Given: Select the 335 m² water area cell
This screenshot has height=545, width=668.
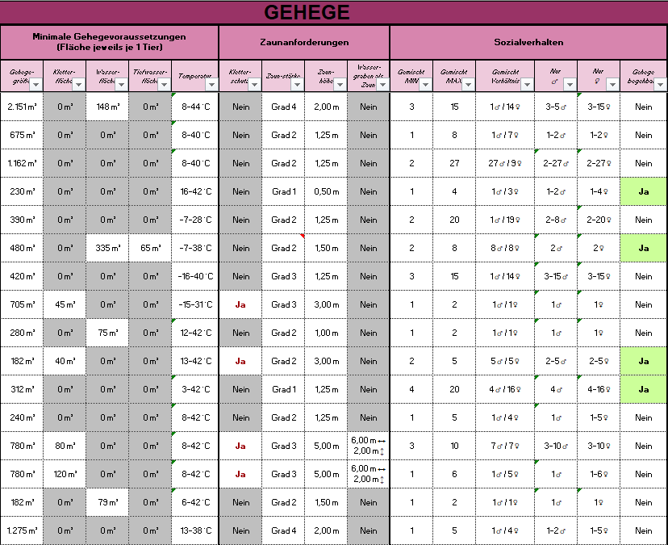Looking at the screenshot, I should pyautogui.click(x=107, y=248).
